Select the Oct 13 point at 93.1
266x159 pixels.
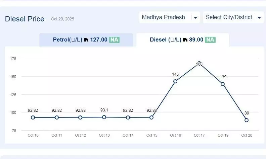click(x=104, y=117)
